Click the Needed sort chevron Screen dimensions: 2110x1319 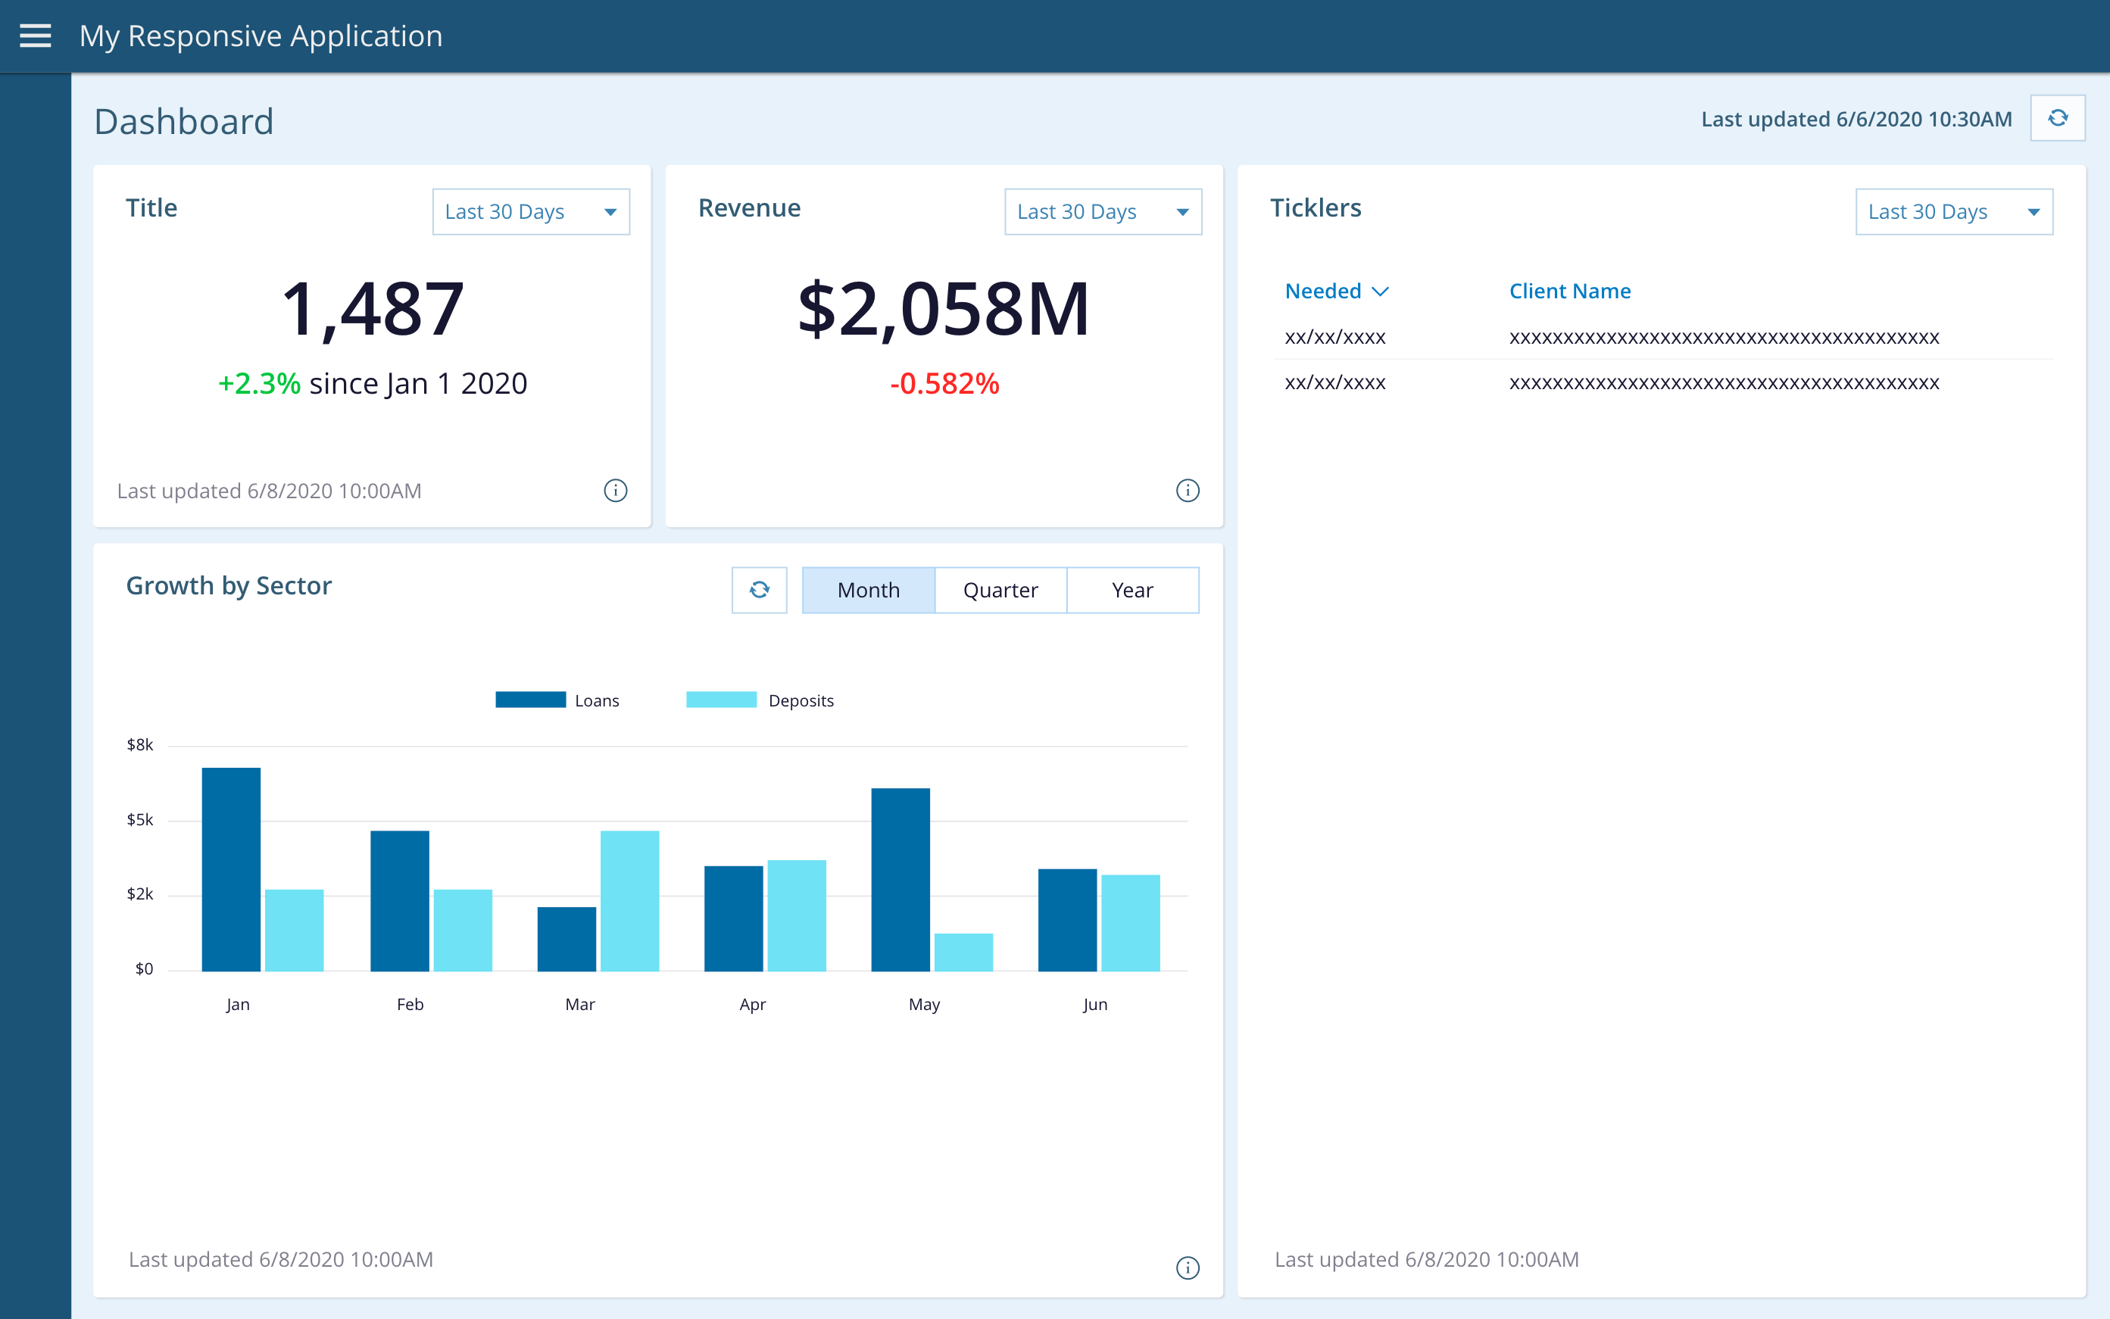1381,292
